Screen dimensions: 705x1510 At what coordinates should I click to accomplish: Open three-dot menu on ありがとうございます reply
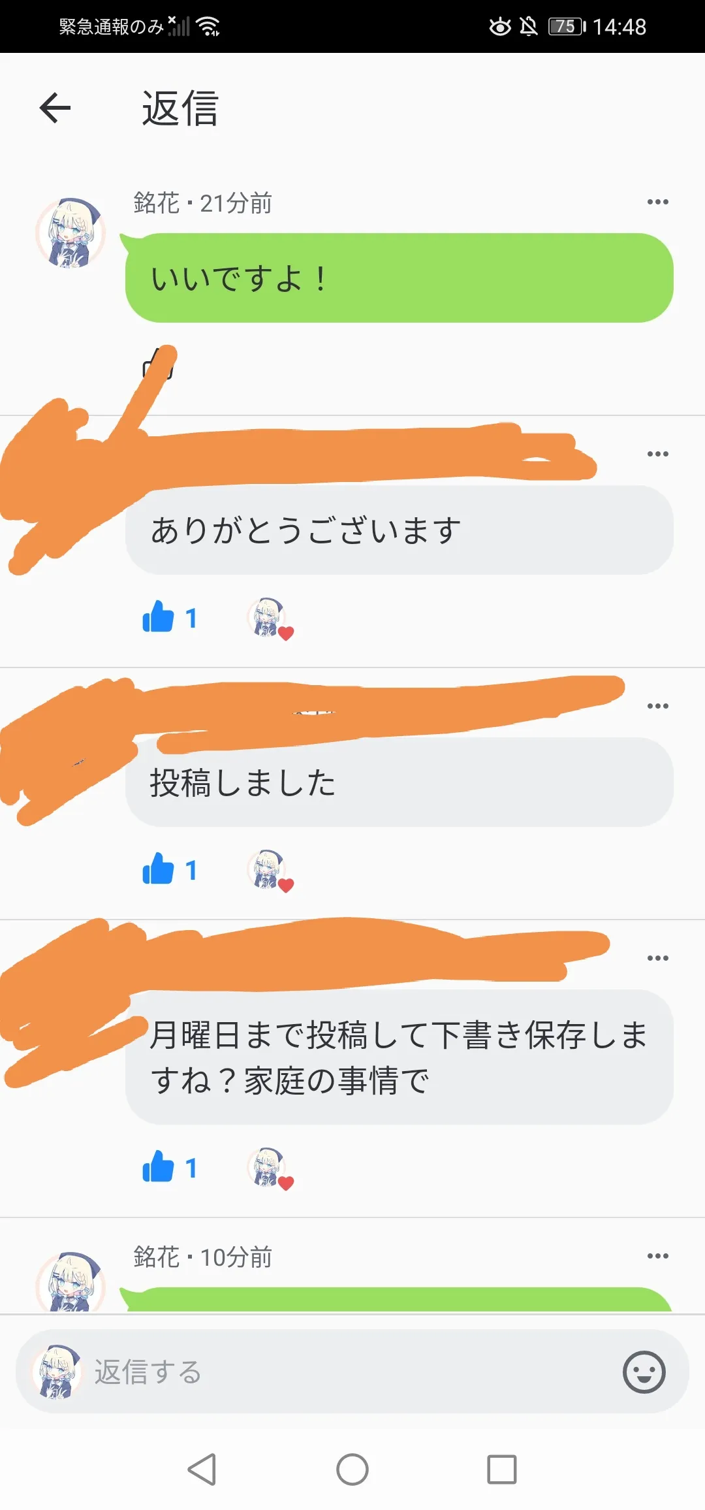click(657, 454)
